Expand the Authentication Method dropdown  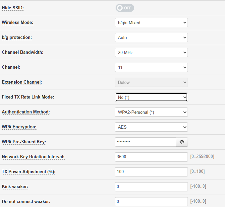[x=151, y=112]
